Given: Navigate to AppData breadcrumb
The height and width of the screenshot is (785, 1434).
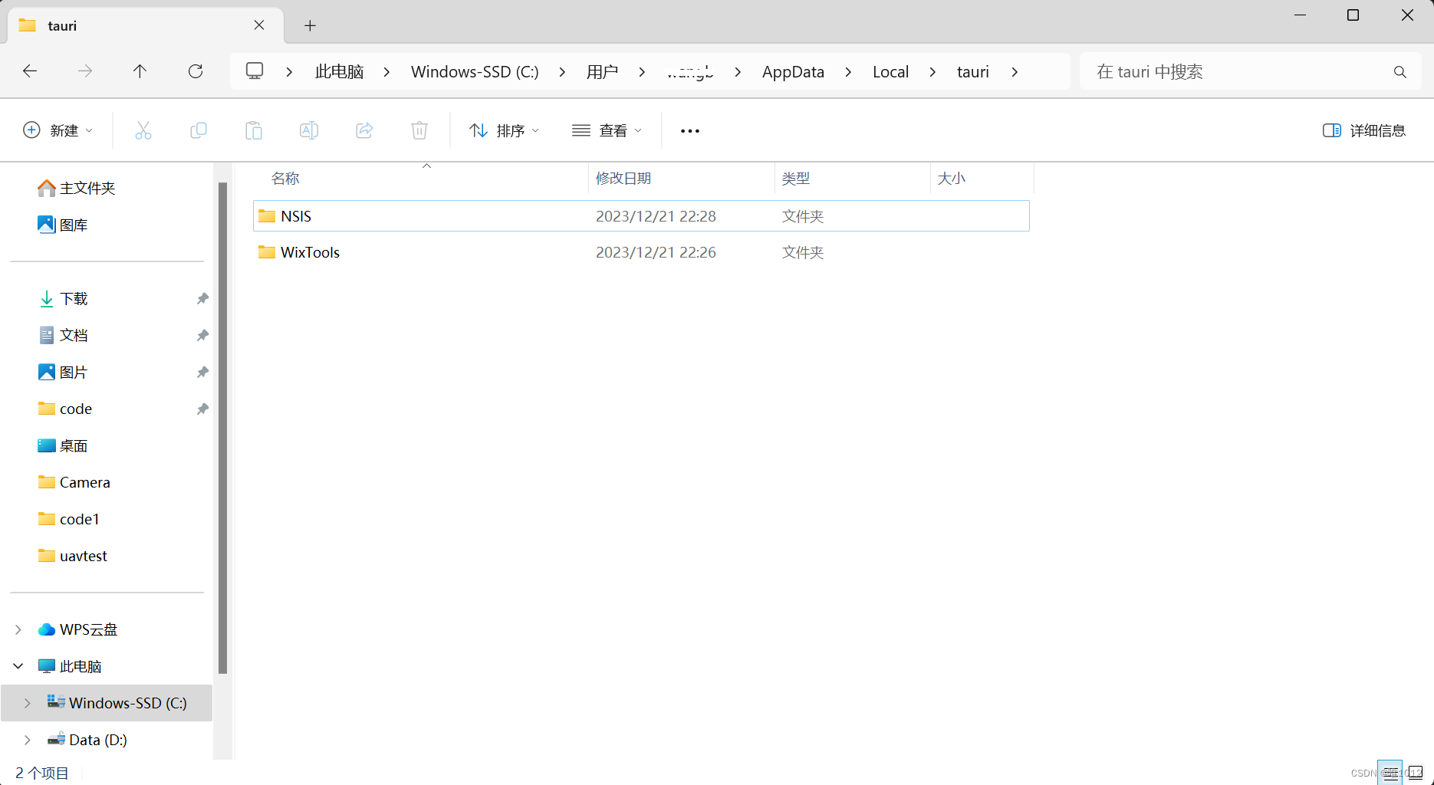Looking at the screenshot, I should [793, 71].
